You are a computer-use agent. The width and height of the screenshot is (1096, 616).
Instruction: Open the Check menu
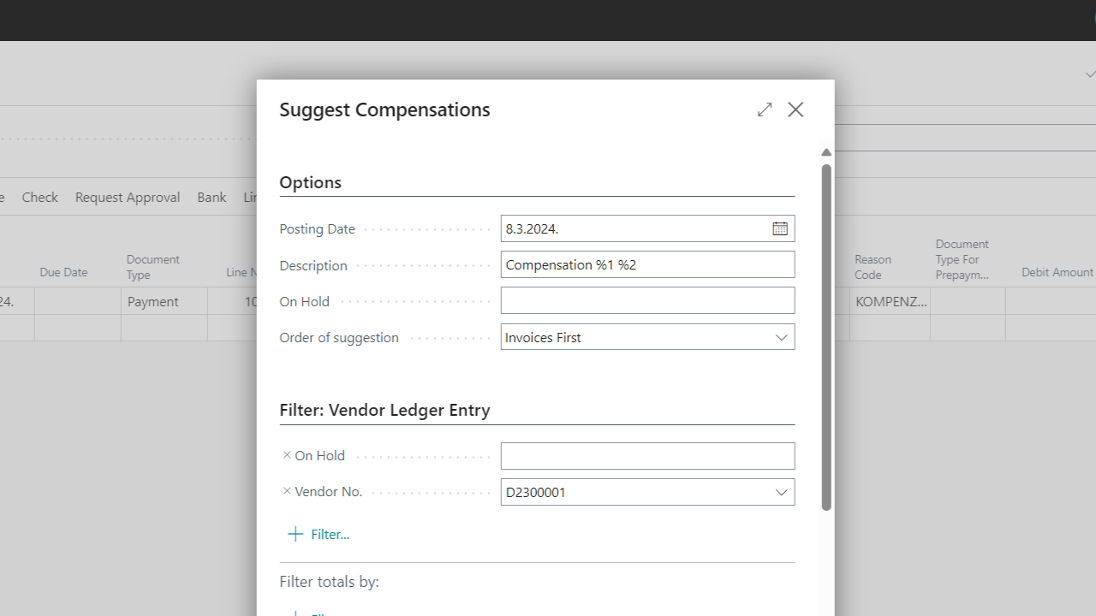(40, 197)
